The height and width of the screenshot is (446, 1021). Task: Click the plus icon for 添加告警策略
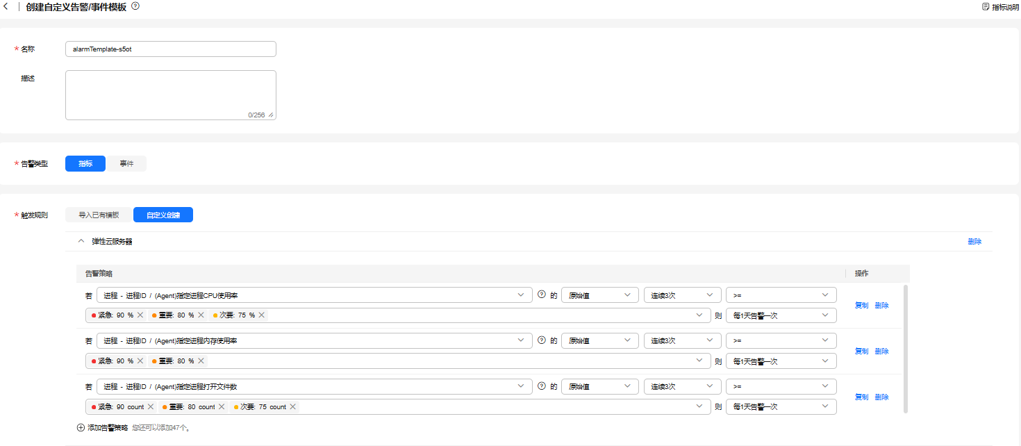[81, 428]
